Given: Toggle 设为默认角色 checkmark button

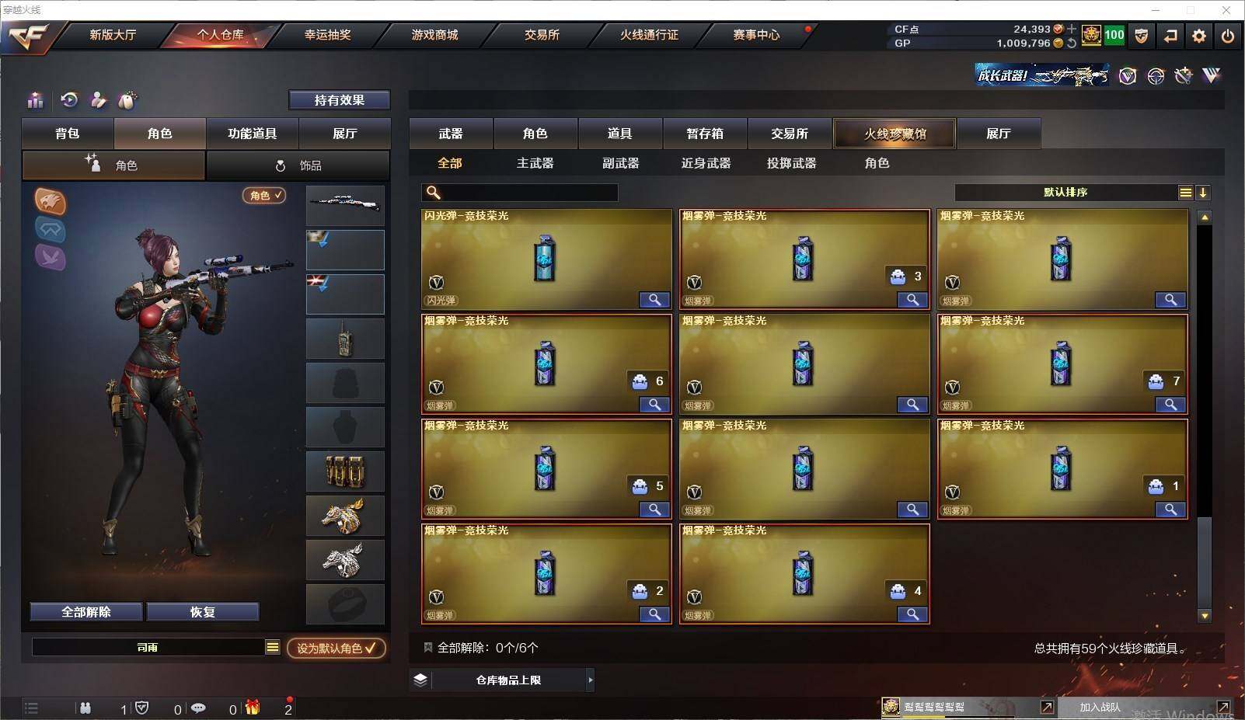Looking at the screenshot, I should (336, 648).
